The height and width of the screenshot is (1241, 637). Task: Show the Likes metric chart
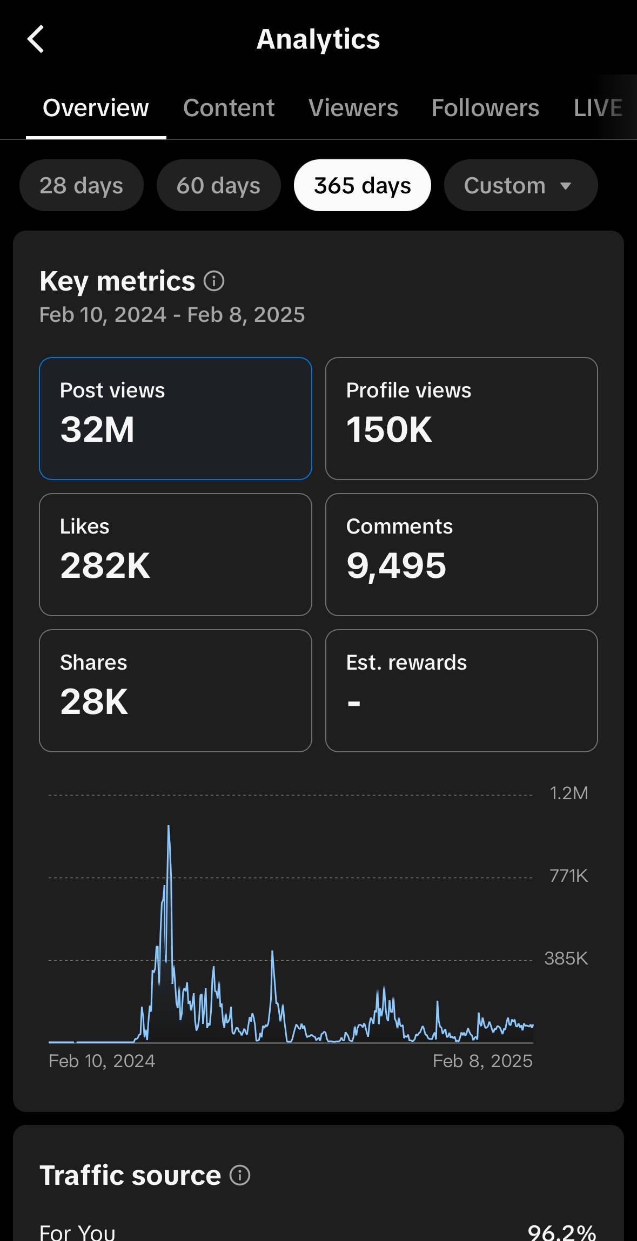point(176,555)
